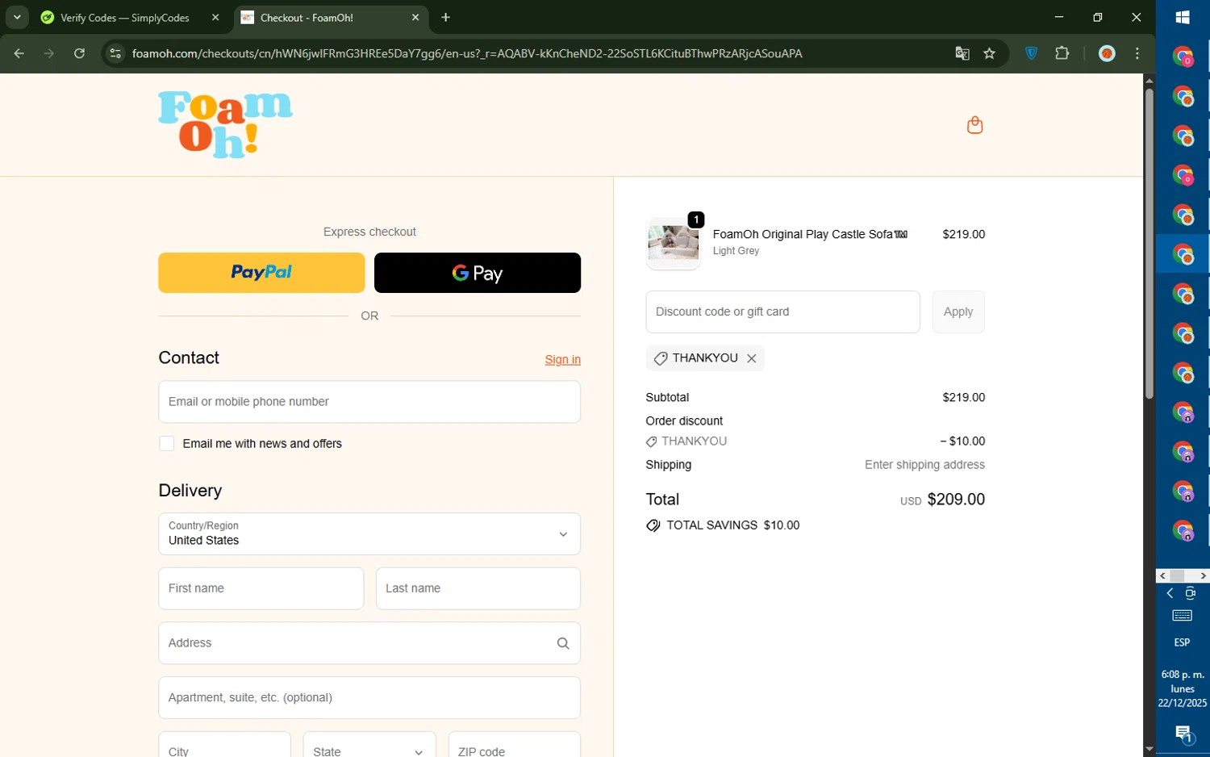Open the Chrome profile avatar

(x=1107, y=53)
